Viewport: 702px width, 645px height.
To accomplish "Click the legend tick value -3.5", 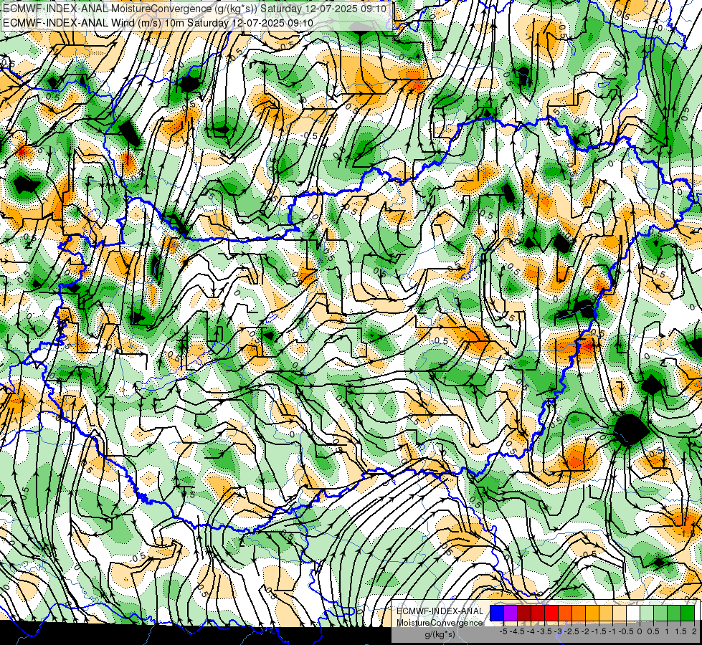I will (544, 631).
